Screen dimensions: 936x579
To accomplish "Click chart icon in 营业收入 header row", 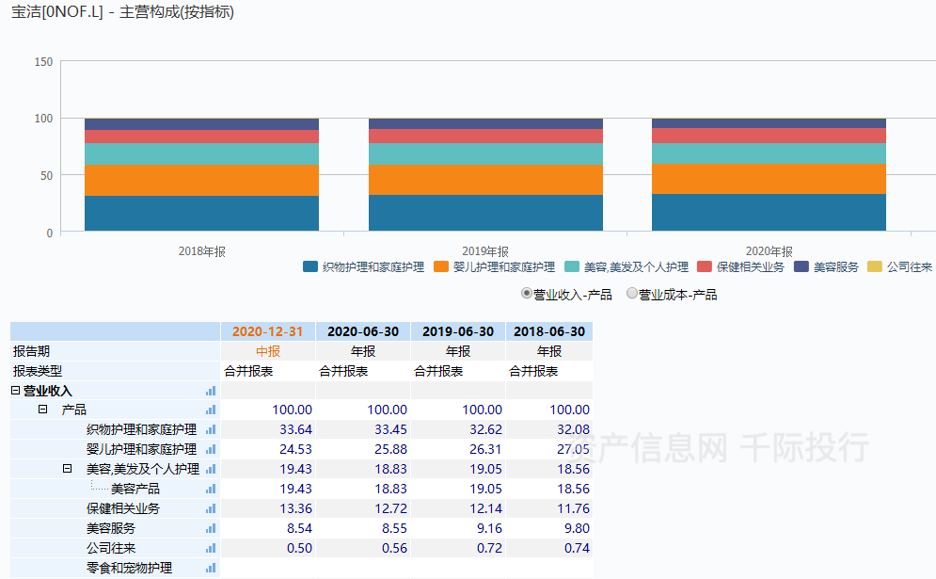I will pos(211,390).
